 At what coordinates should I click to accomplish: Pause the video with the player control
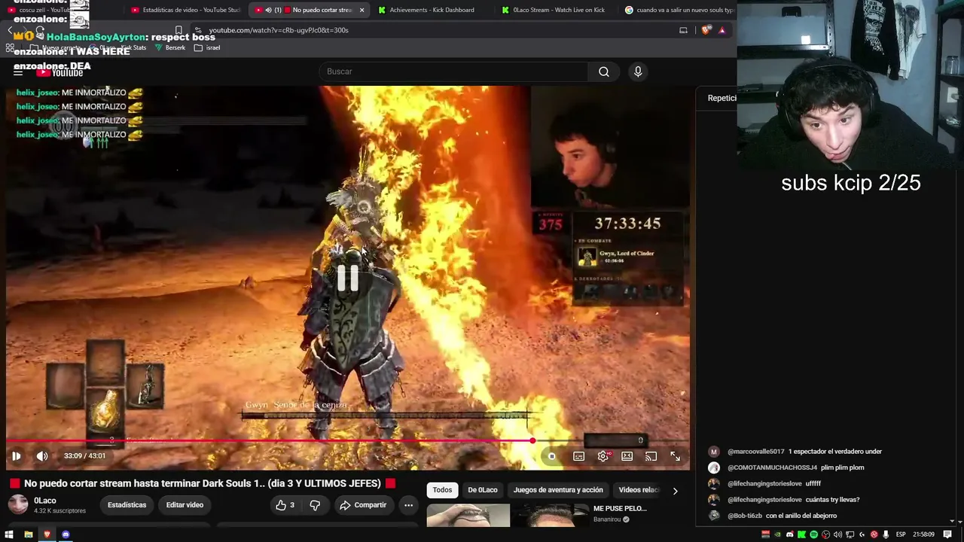tap(16, 456)
